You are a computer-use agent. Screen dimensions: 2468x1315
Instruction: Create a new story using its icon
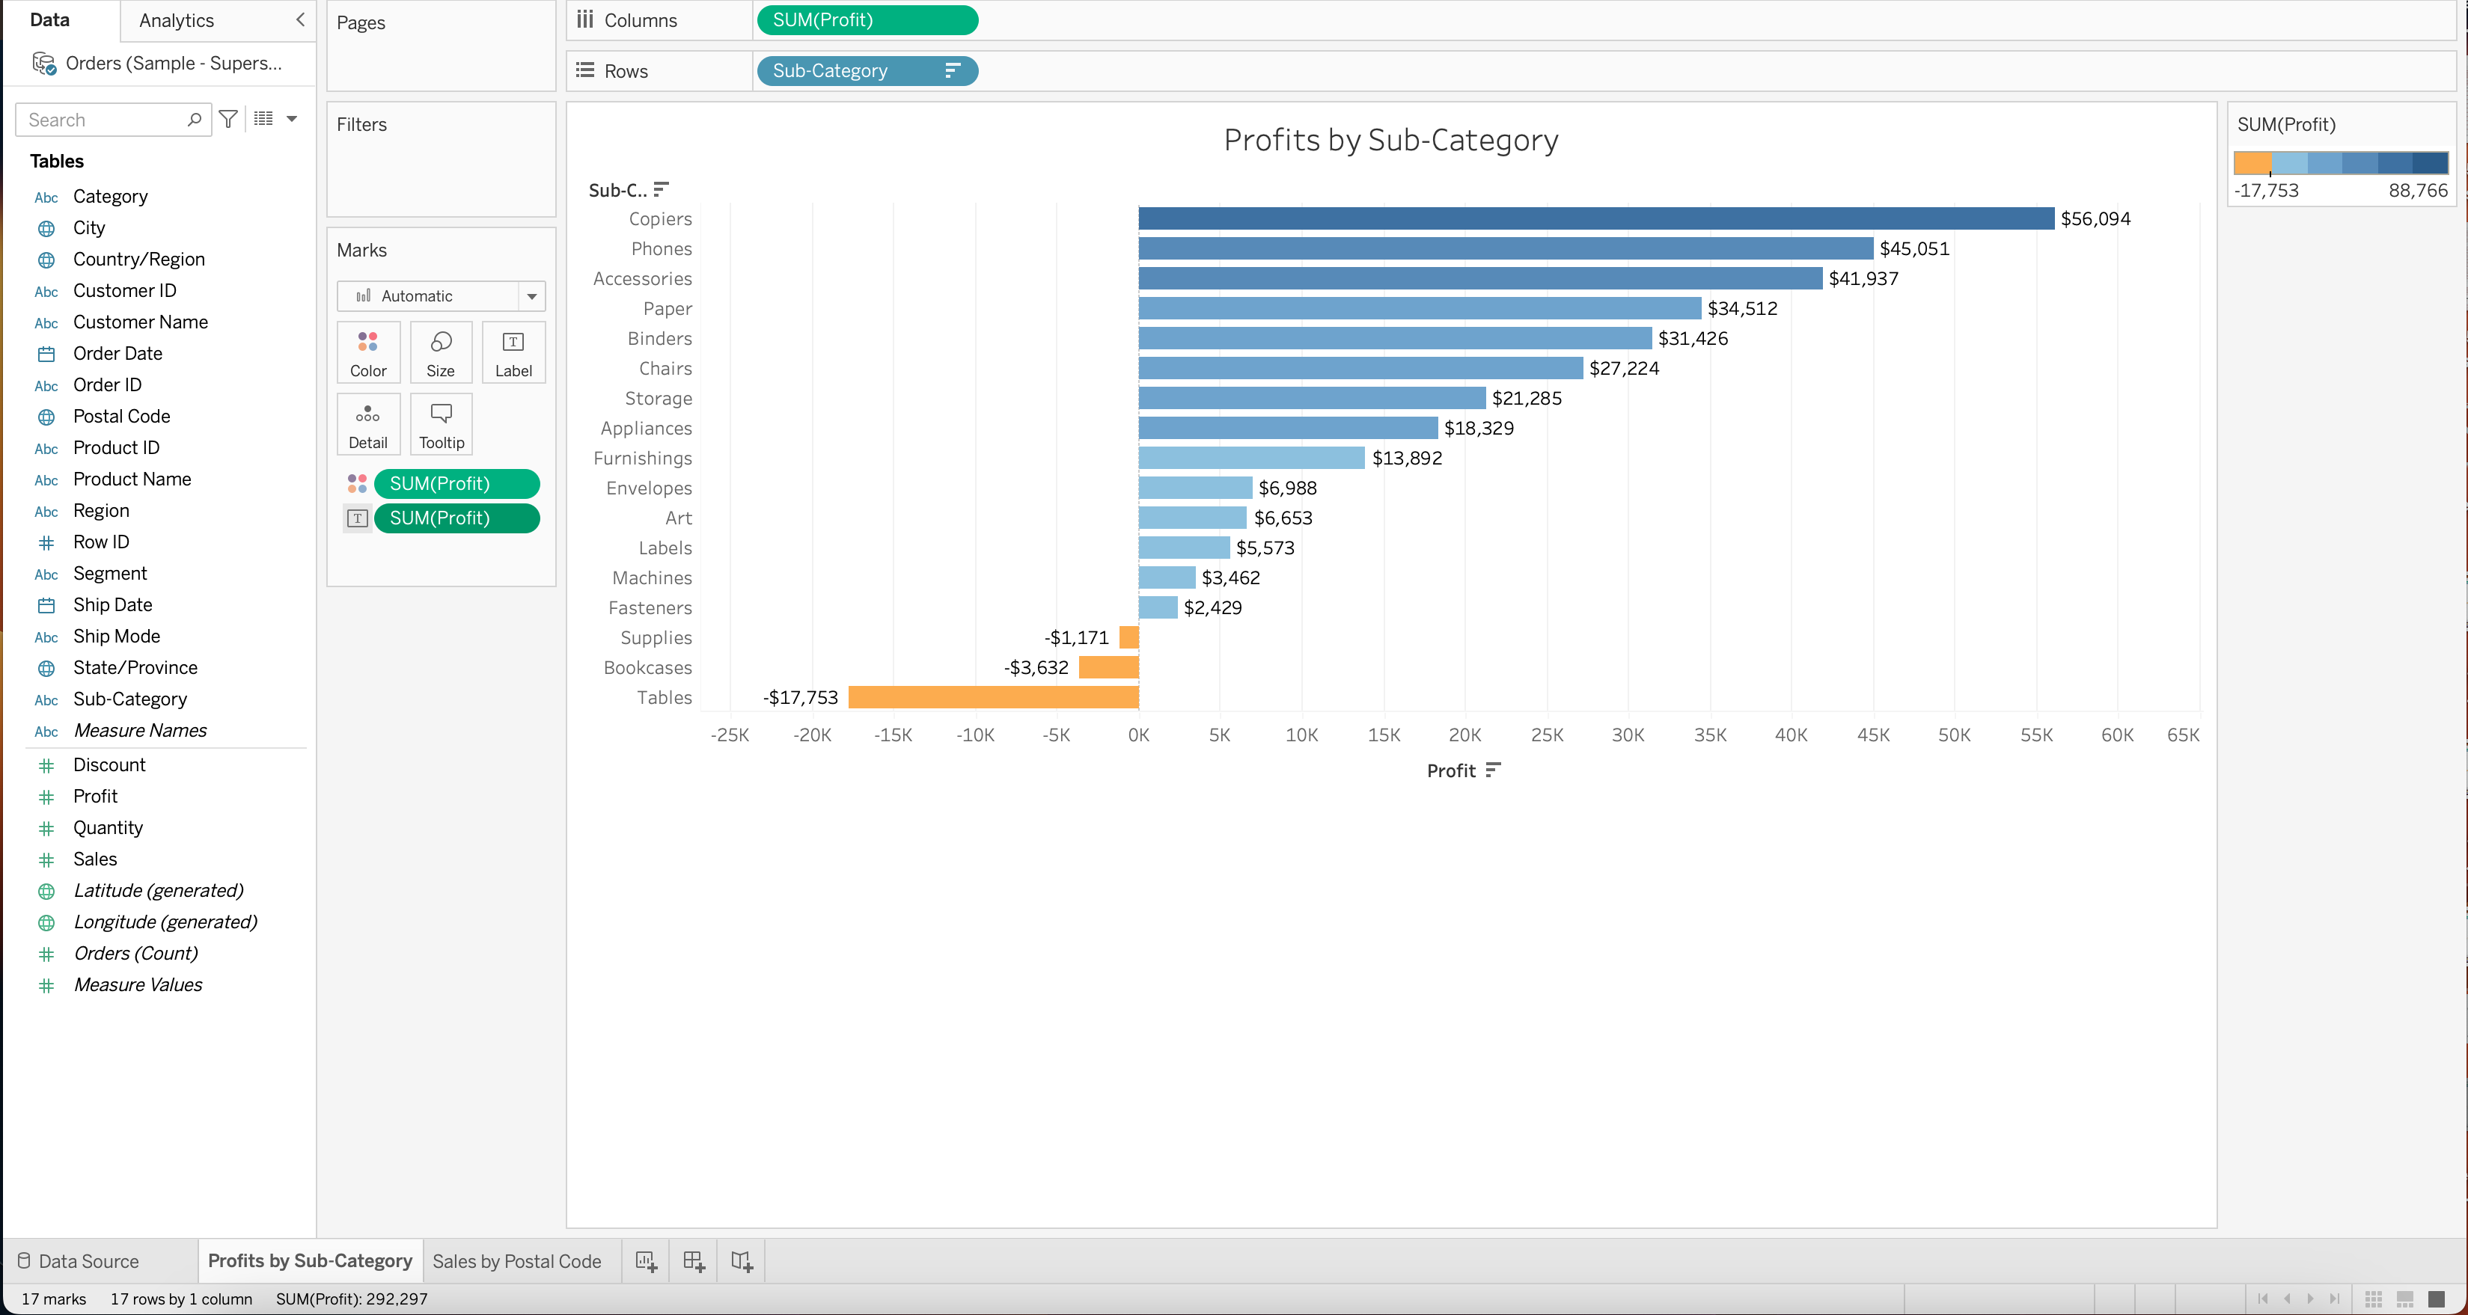741,1260
